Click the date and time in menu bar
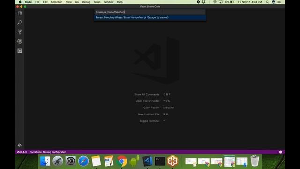This screenshot has height=169, width=300. [x=250, y=2]
